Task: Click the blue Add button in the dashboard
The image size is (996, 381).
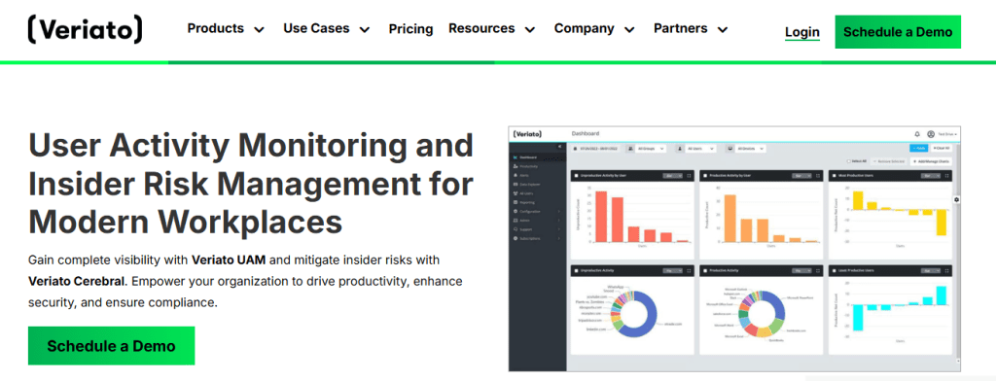Action: 919,148
